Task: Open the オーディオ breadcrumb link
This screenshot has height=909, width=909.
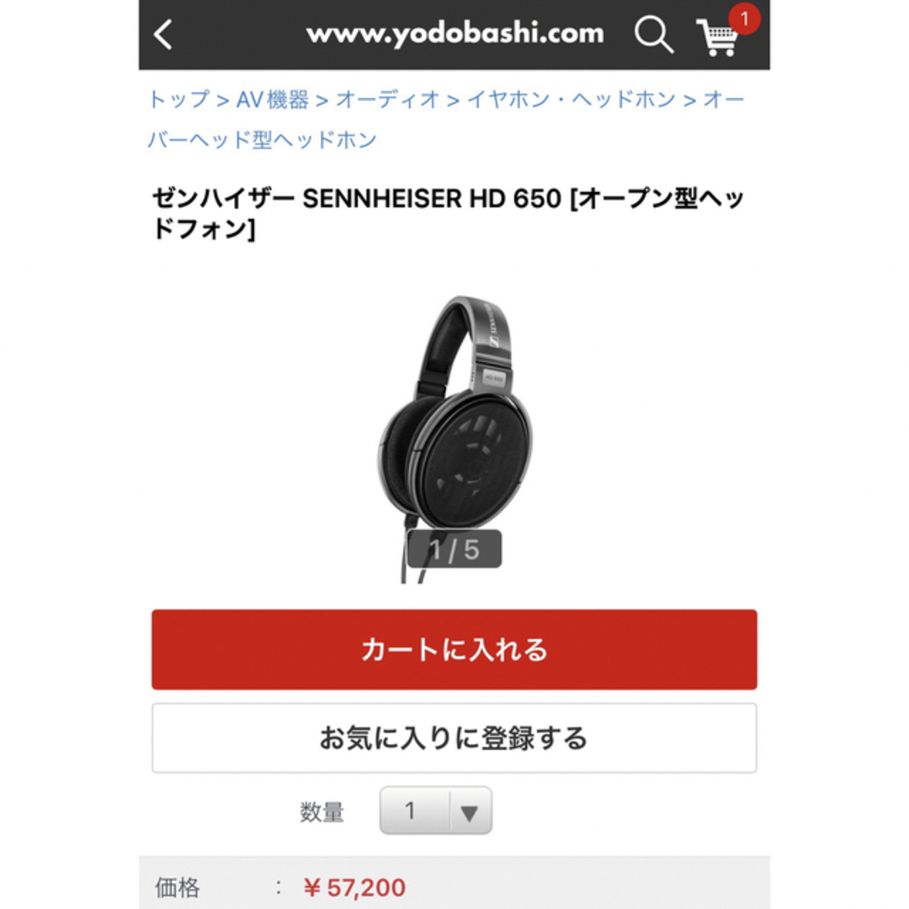Action: (388, 99)
